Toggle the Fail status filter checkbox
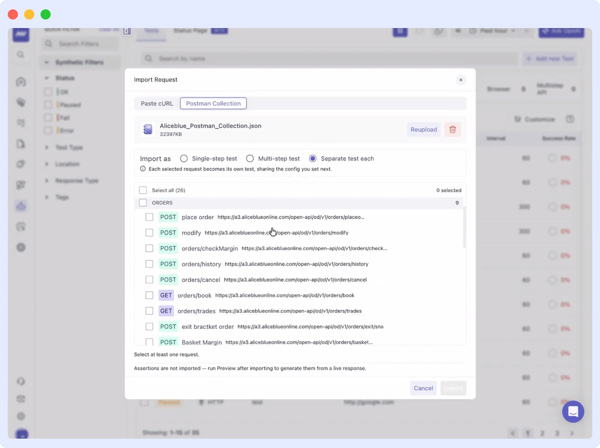This screenshot has height=448, width=600. click(48, 118)
